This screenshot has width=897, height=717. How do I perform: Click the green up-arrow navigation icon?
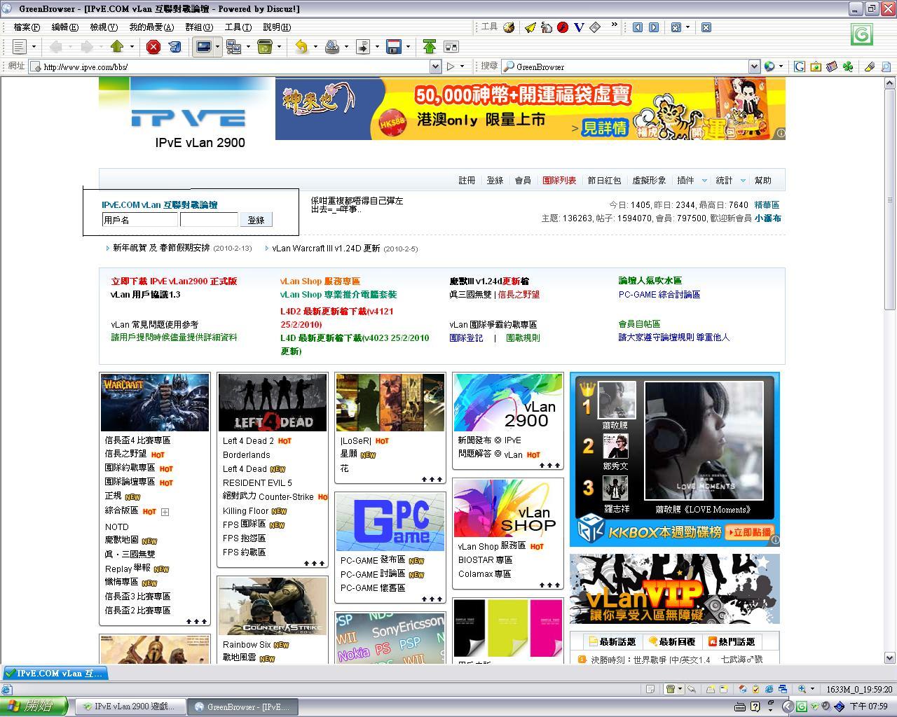click(x=117, y=47)
